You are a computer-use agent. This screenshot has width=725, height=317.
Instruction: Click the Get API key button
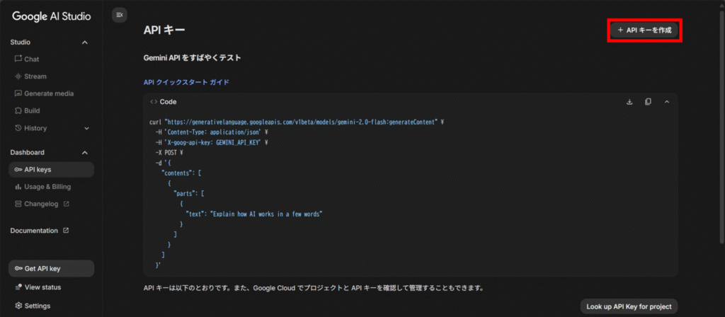(x=51, y=268)
